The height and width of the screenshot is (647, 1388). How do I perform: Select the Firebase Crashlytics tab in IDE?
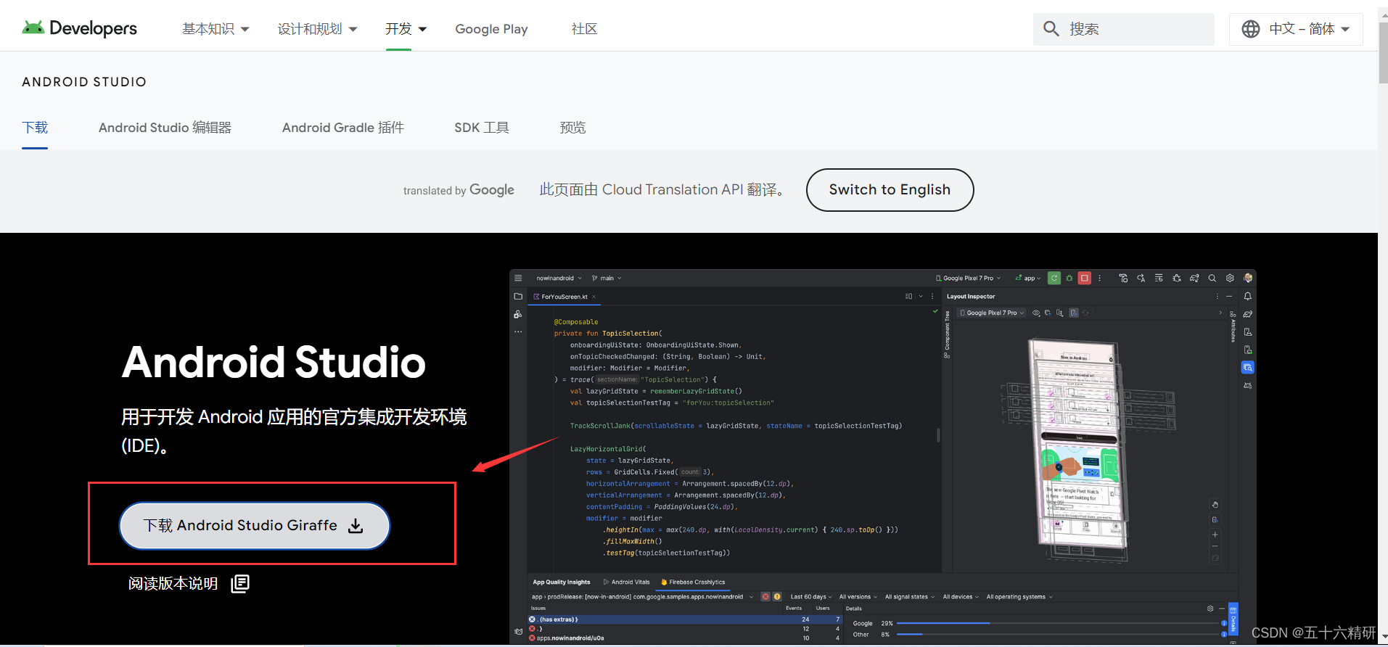tap(693, 582)
